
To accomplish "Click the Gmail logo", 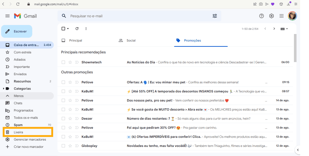I will [25, 16].
